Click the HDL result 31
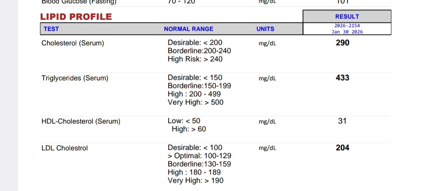Viewport: 445px width, 191px height. point(342,121)
